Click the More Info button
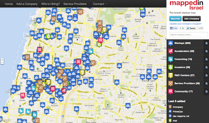Screen dimensions: 209x123 point(175,18)
